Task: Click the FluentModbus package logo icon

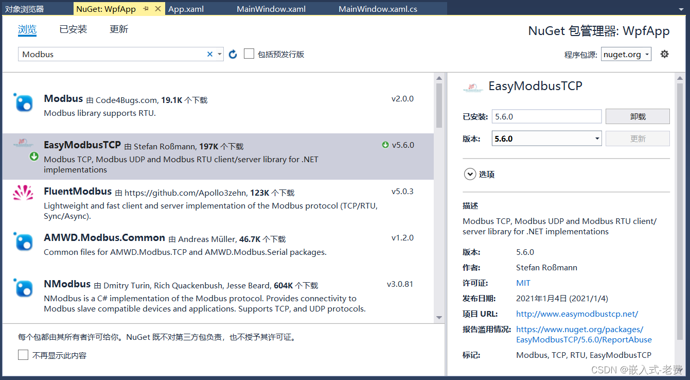Action: [x=23, y=193]
